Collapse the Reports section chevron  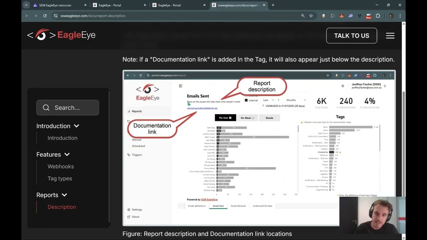64,195
